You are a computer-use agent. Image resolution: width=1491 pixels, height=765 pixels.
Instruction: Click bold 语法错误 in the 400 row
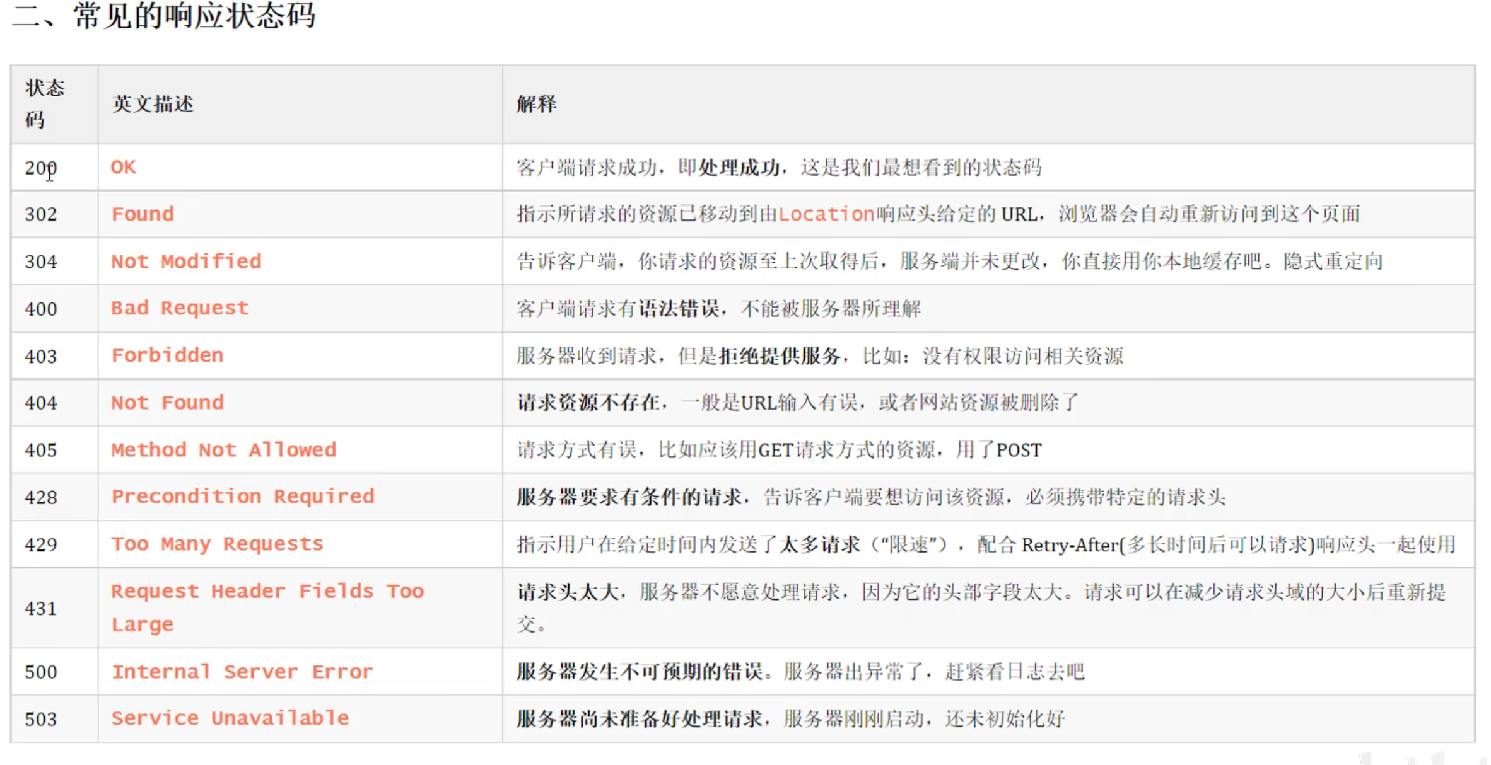(679, 309)
